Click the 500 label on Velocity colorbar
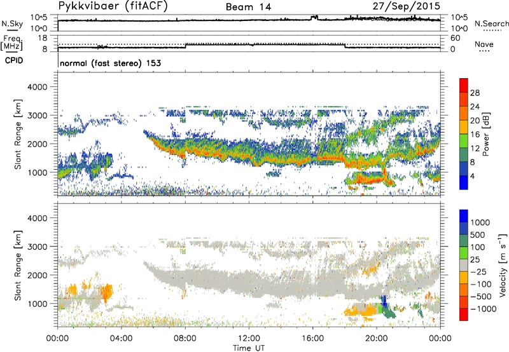The height and width of the screenshot is (352, 509). pyautogui.click(x=478, y=235)
